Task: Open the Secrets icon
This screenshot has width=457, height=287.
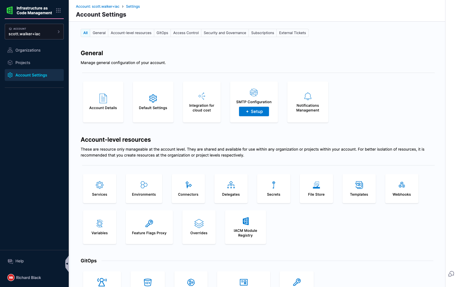Action: 274,185
